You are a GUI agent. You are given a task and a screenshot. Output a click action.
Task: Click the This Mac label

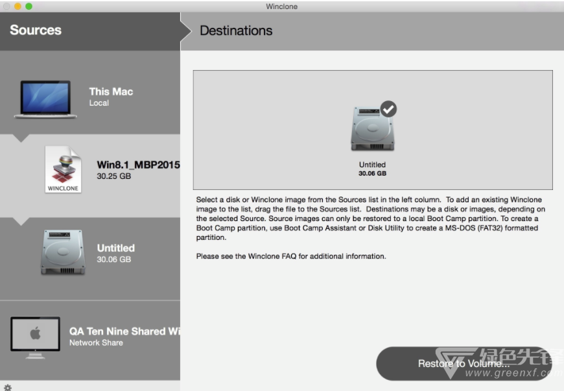(x=111, y=91)
